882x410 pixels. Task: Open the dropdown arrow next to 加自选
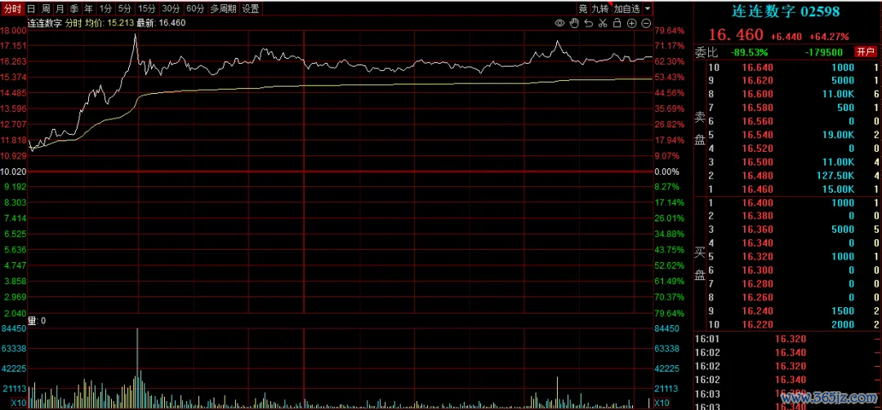pyautogui.click(x=648, y=8)
